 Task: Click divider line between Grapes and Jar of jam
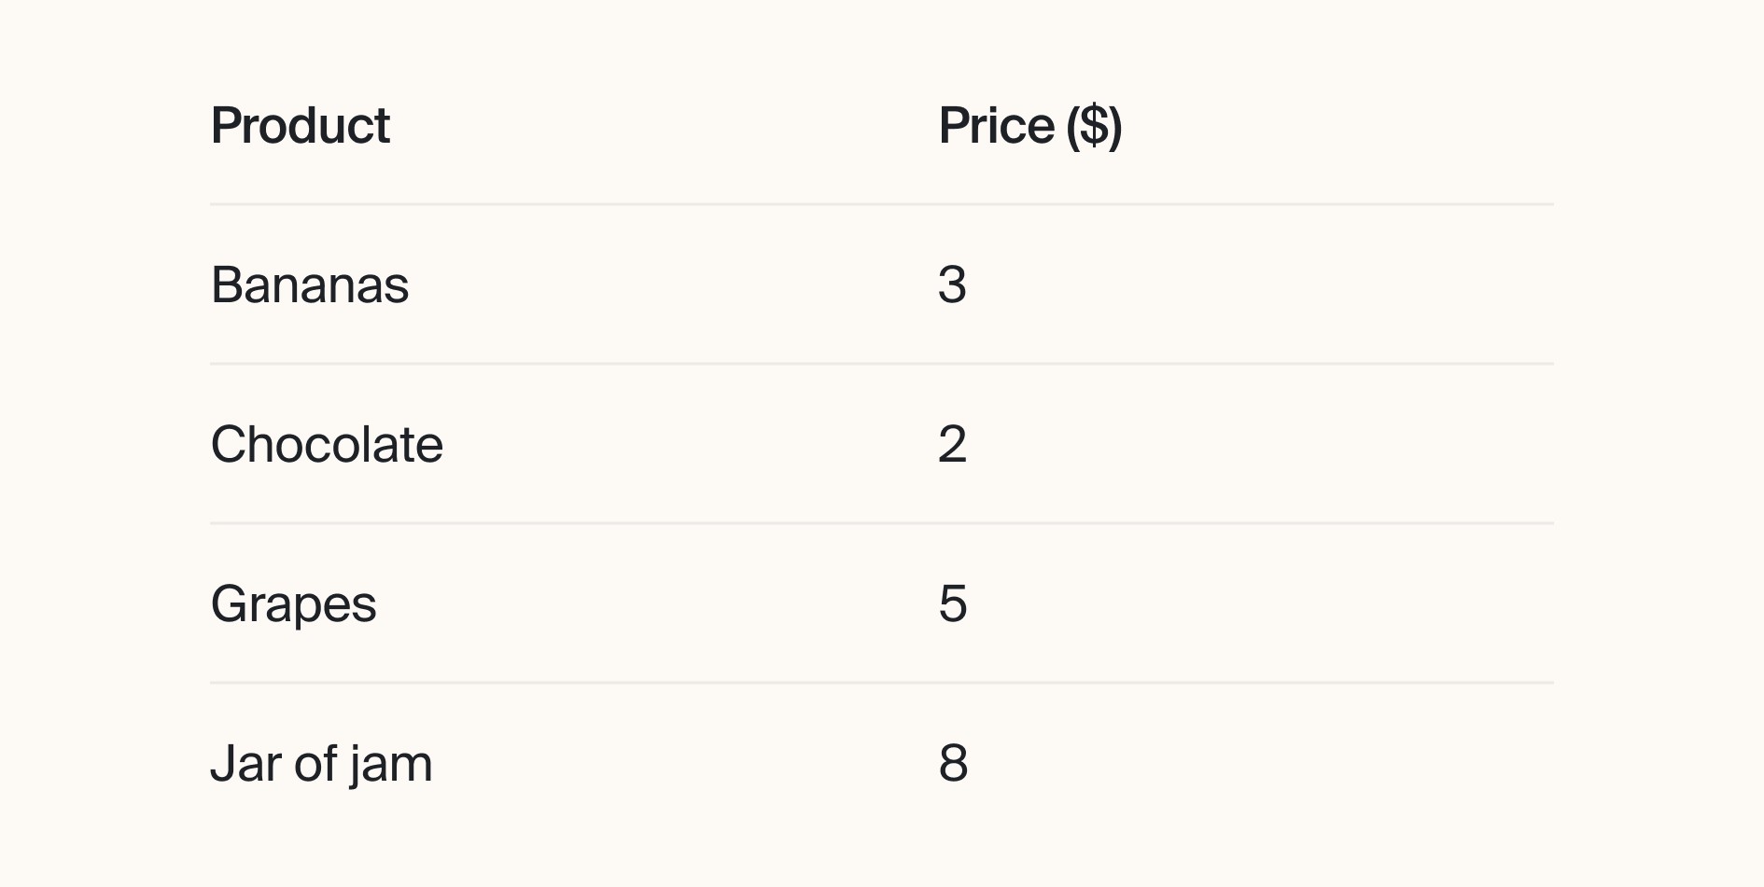[882, 683]
